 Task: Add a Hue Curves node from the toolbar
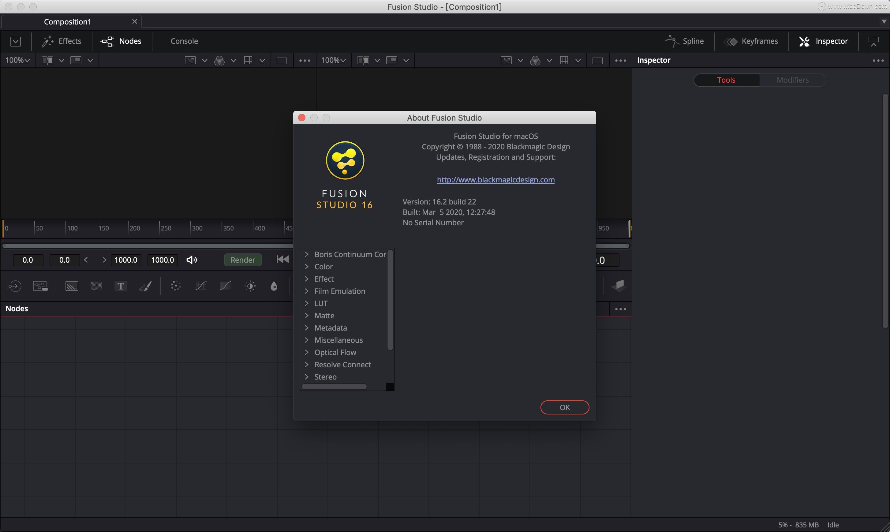226,286
